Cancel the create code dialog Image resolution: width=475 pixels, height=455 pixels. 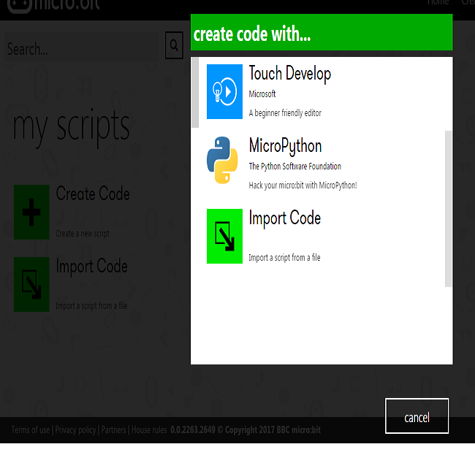point(417,416)
